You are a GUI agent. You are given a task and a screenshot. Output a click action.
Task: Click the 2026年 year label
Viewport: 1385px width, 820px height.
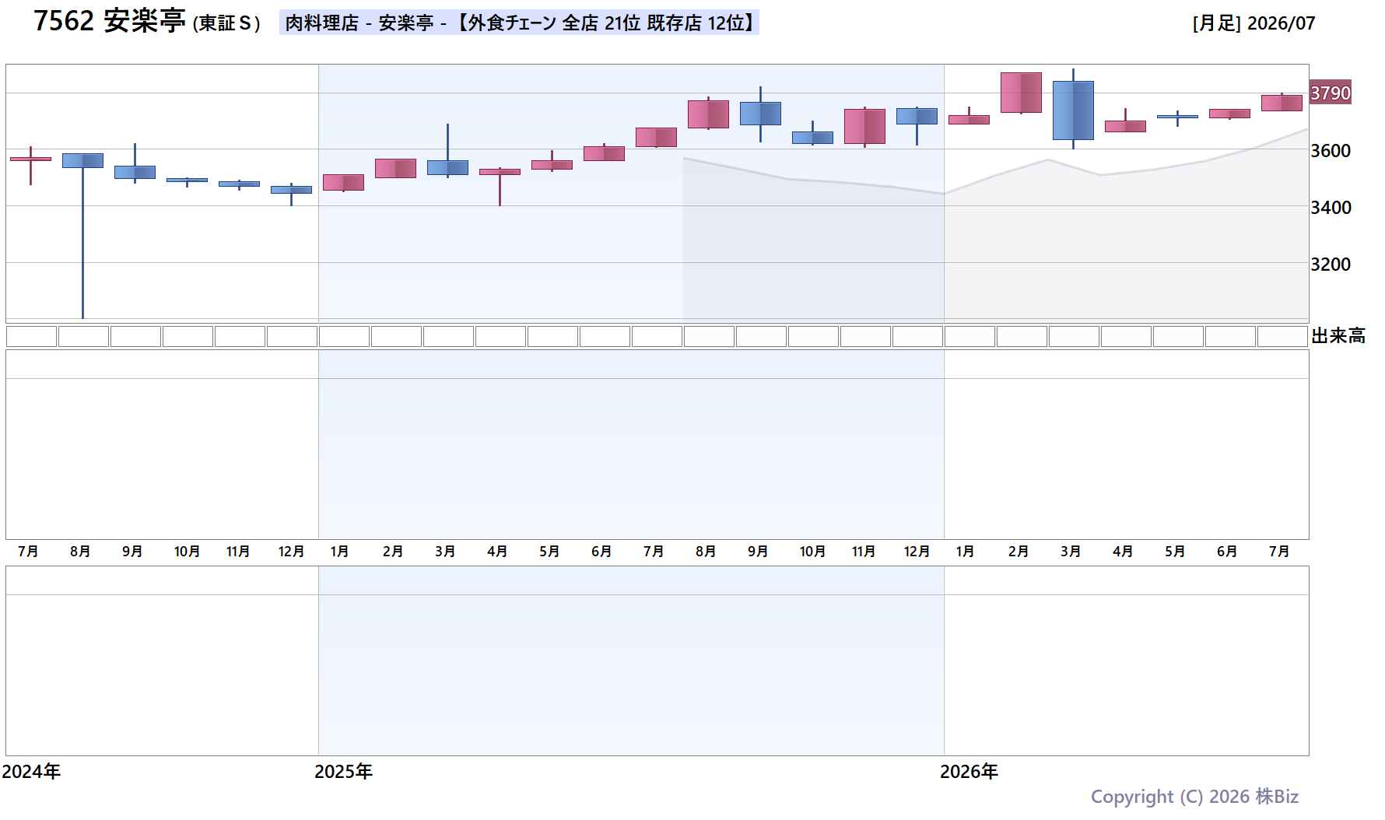click(969, 771)
